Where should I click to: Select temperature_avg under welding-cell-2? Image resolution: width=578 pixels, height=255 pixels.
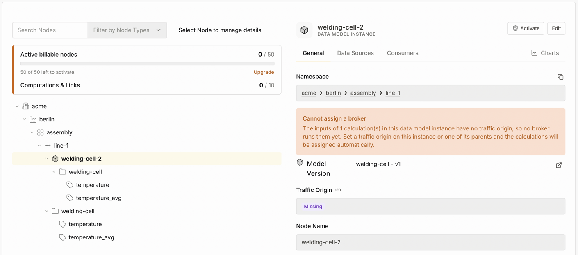pyautogui.click(x=99, y=198)
